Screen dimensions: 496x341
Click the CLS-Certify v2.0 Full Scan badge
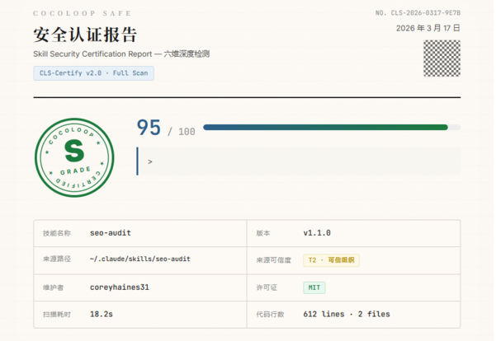pos(93,73)
